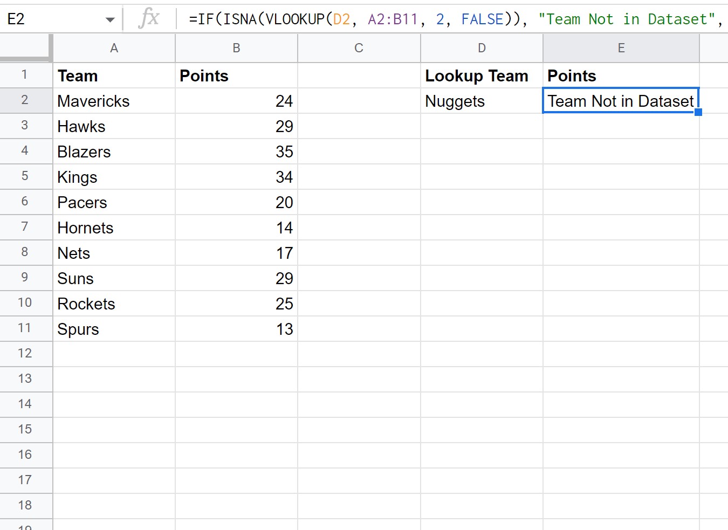Click the value 29 for Suns
This screenshot has width=728, height=530.
[237, 278]
